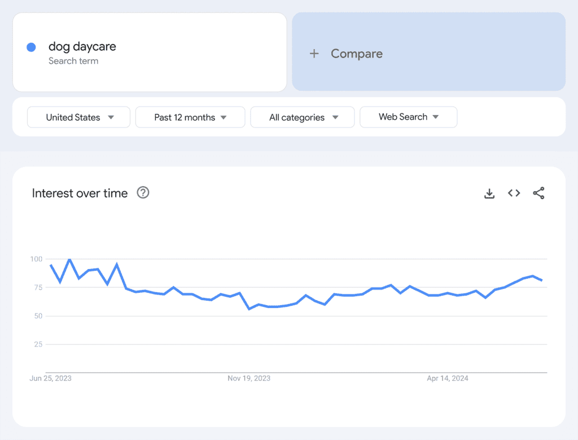Select the Compare label text
The height and width of the screenshot is (440, 578).
[x=357, y=54]
